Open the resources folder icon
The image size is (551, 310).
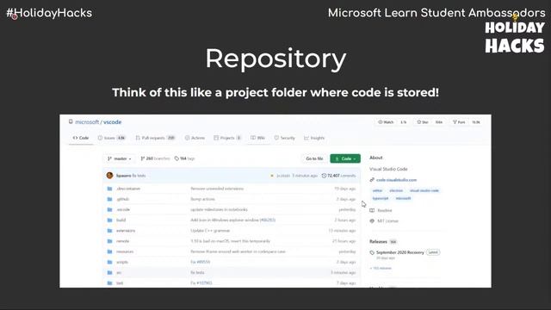click(x=109, y=251)
